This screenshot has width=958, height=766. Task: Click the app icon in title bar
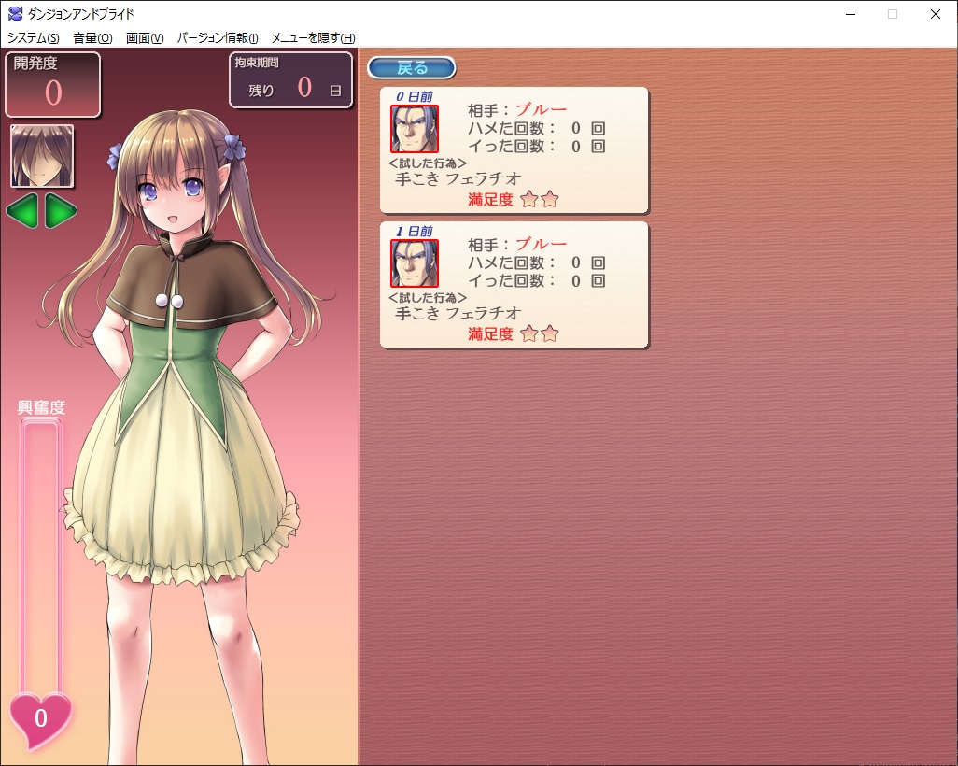(15, 13)
